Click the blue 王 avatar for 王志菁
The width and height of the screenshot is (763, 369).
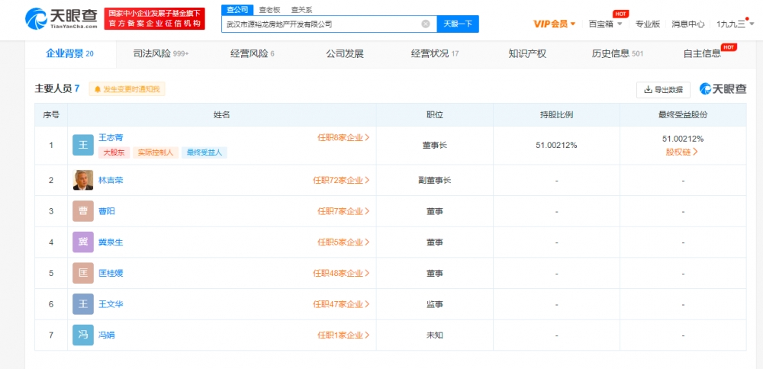pos(82,145)
